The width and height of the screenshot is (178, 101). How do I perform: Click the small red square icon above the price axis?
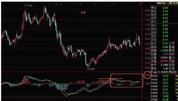click(141, 2)
